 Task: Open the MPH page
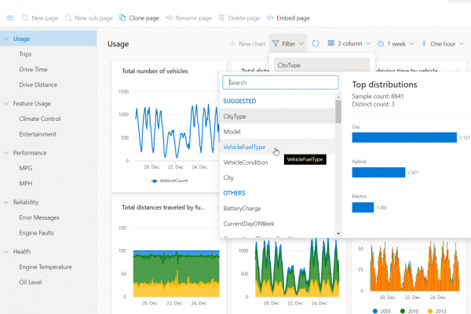(26, 184)
